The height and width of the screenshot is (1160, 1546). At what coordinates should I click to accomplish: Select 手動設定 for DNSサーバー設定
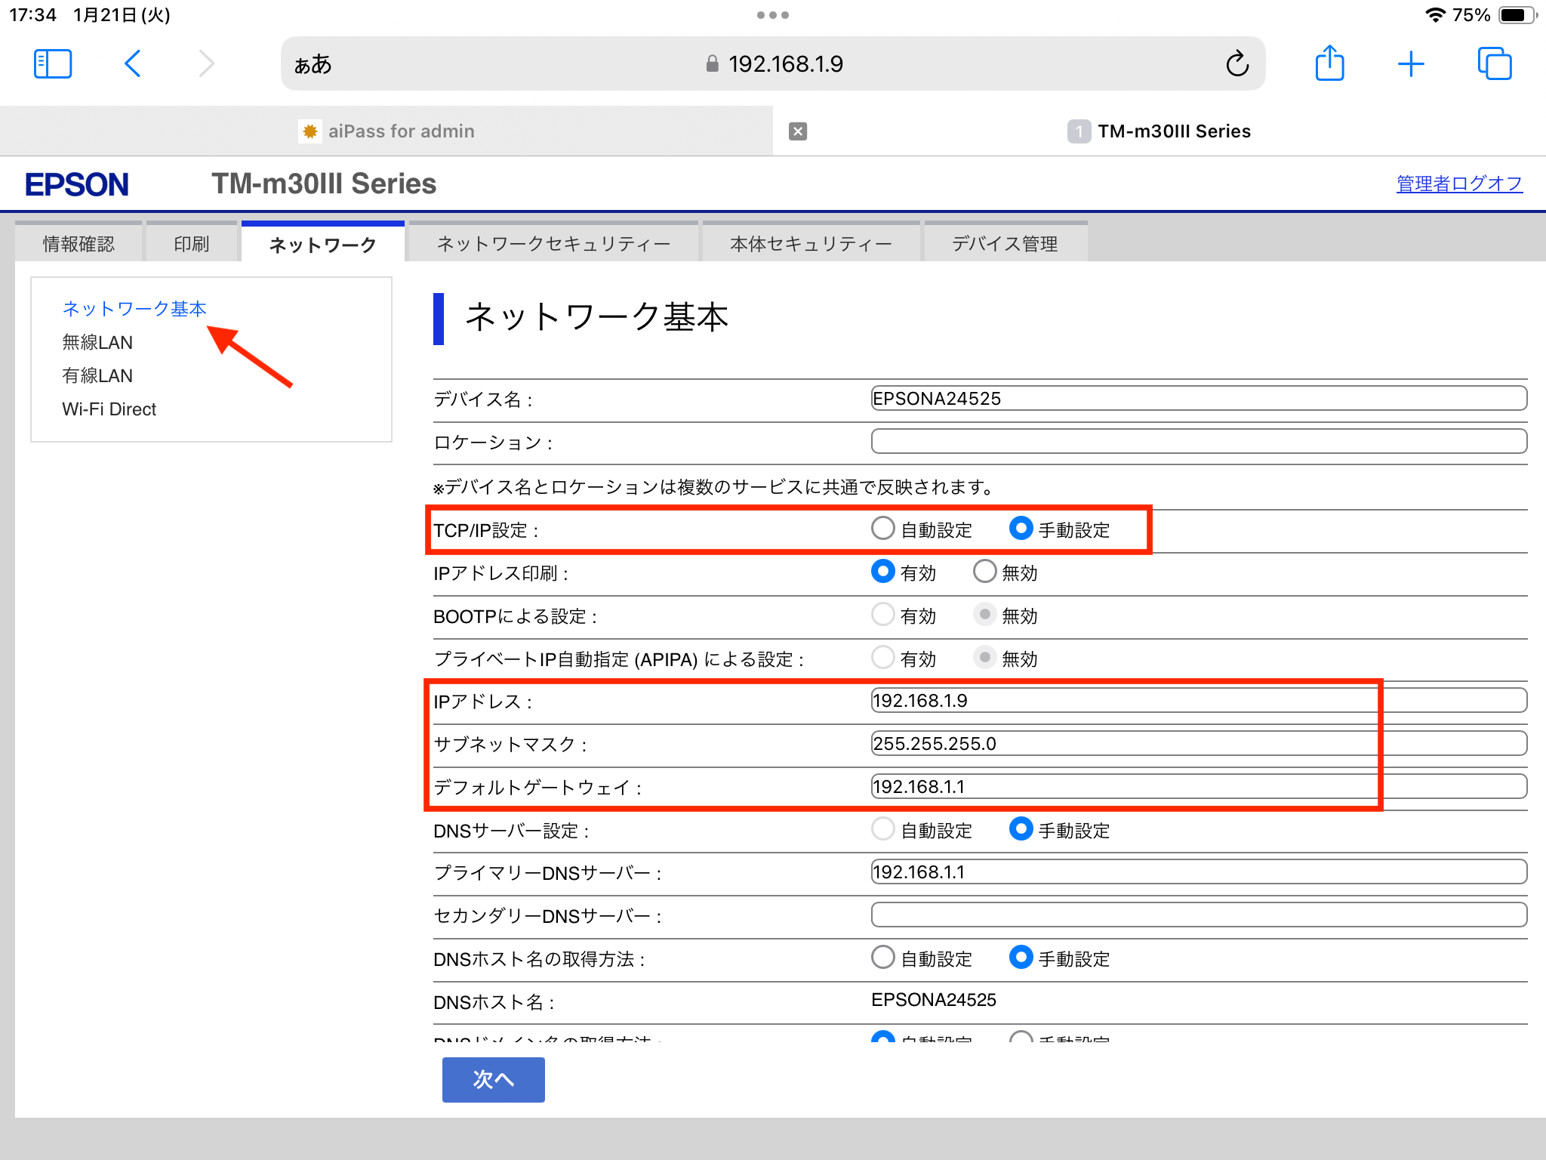tap(1021, 829)
